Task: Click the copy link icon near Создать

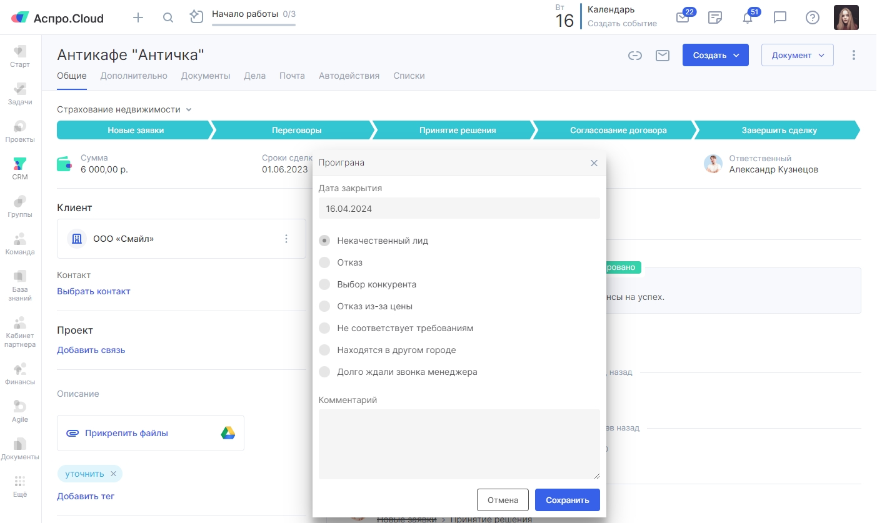Action: pos(635,56)
